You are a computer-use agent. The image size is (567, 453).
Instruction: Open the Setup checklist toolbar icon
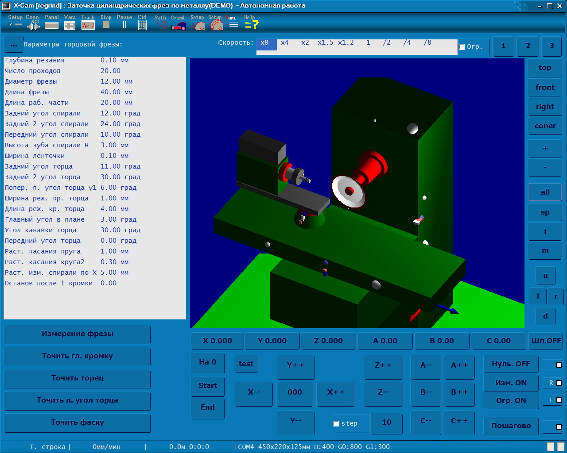[x=15, y=22]
